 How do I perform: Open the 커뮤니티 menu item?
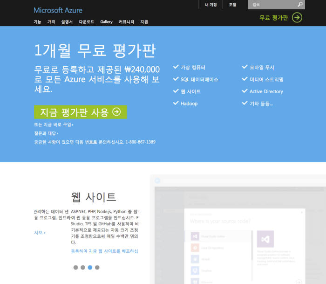pos(126,22)
